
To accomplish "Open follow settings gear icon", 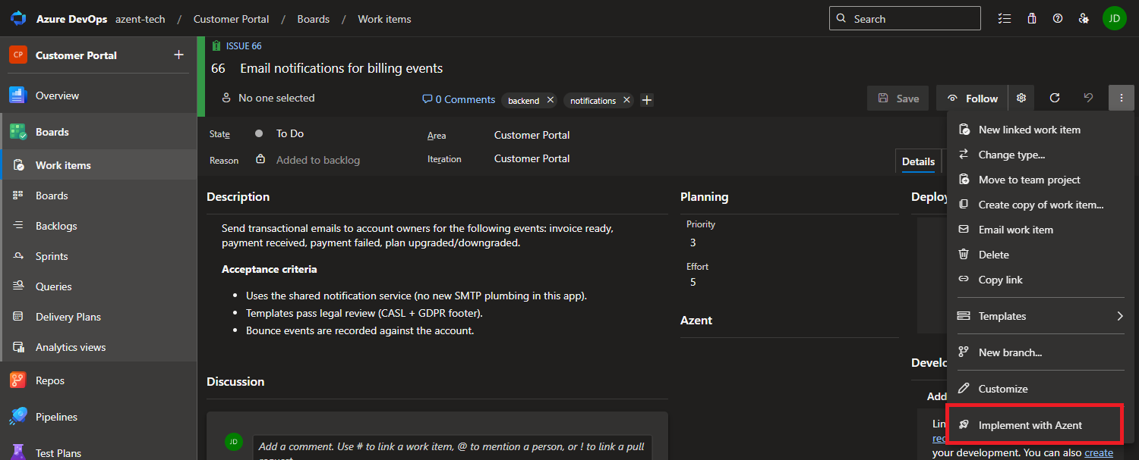I will pyautogui.click(x=1021, y=99).
